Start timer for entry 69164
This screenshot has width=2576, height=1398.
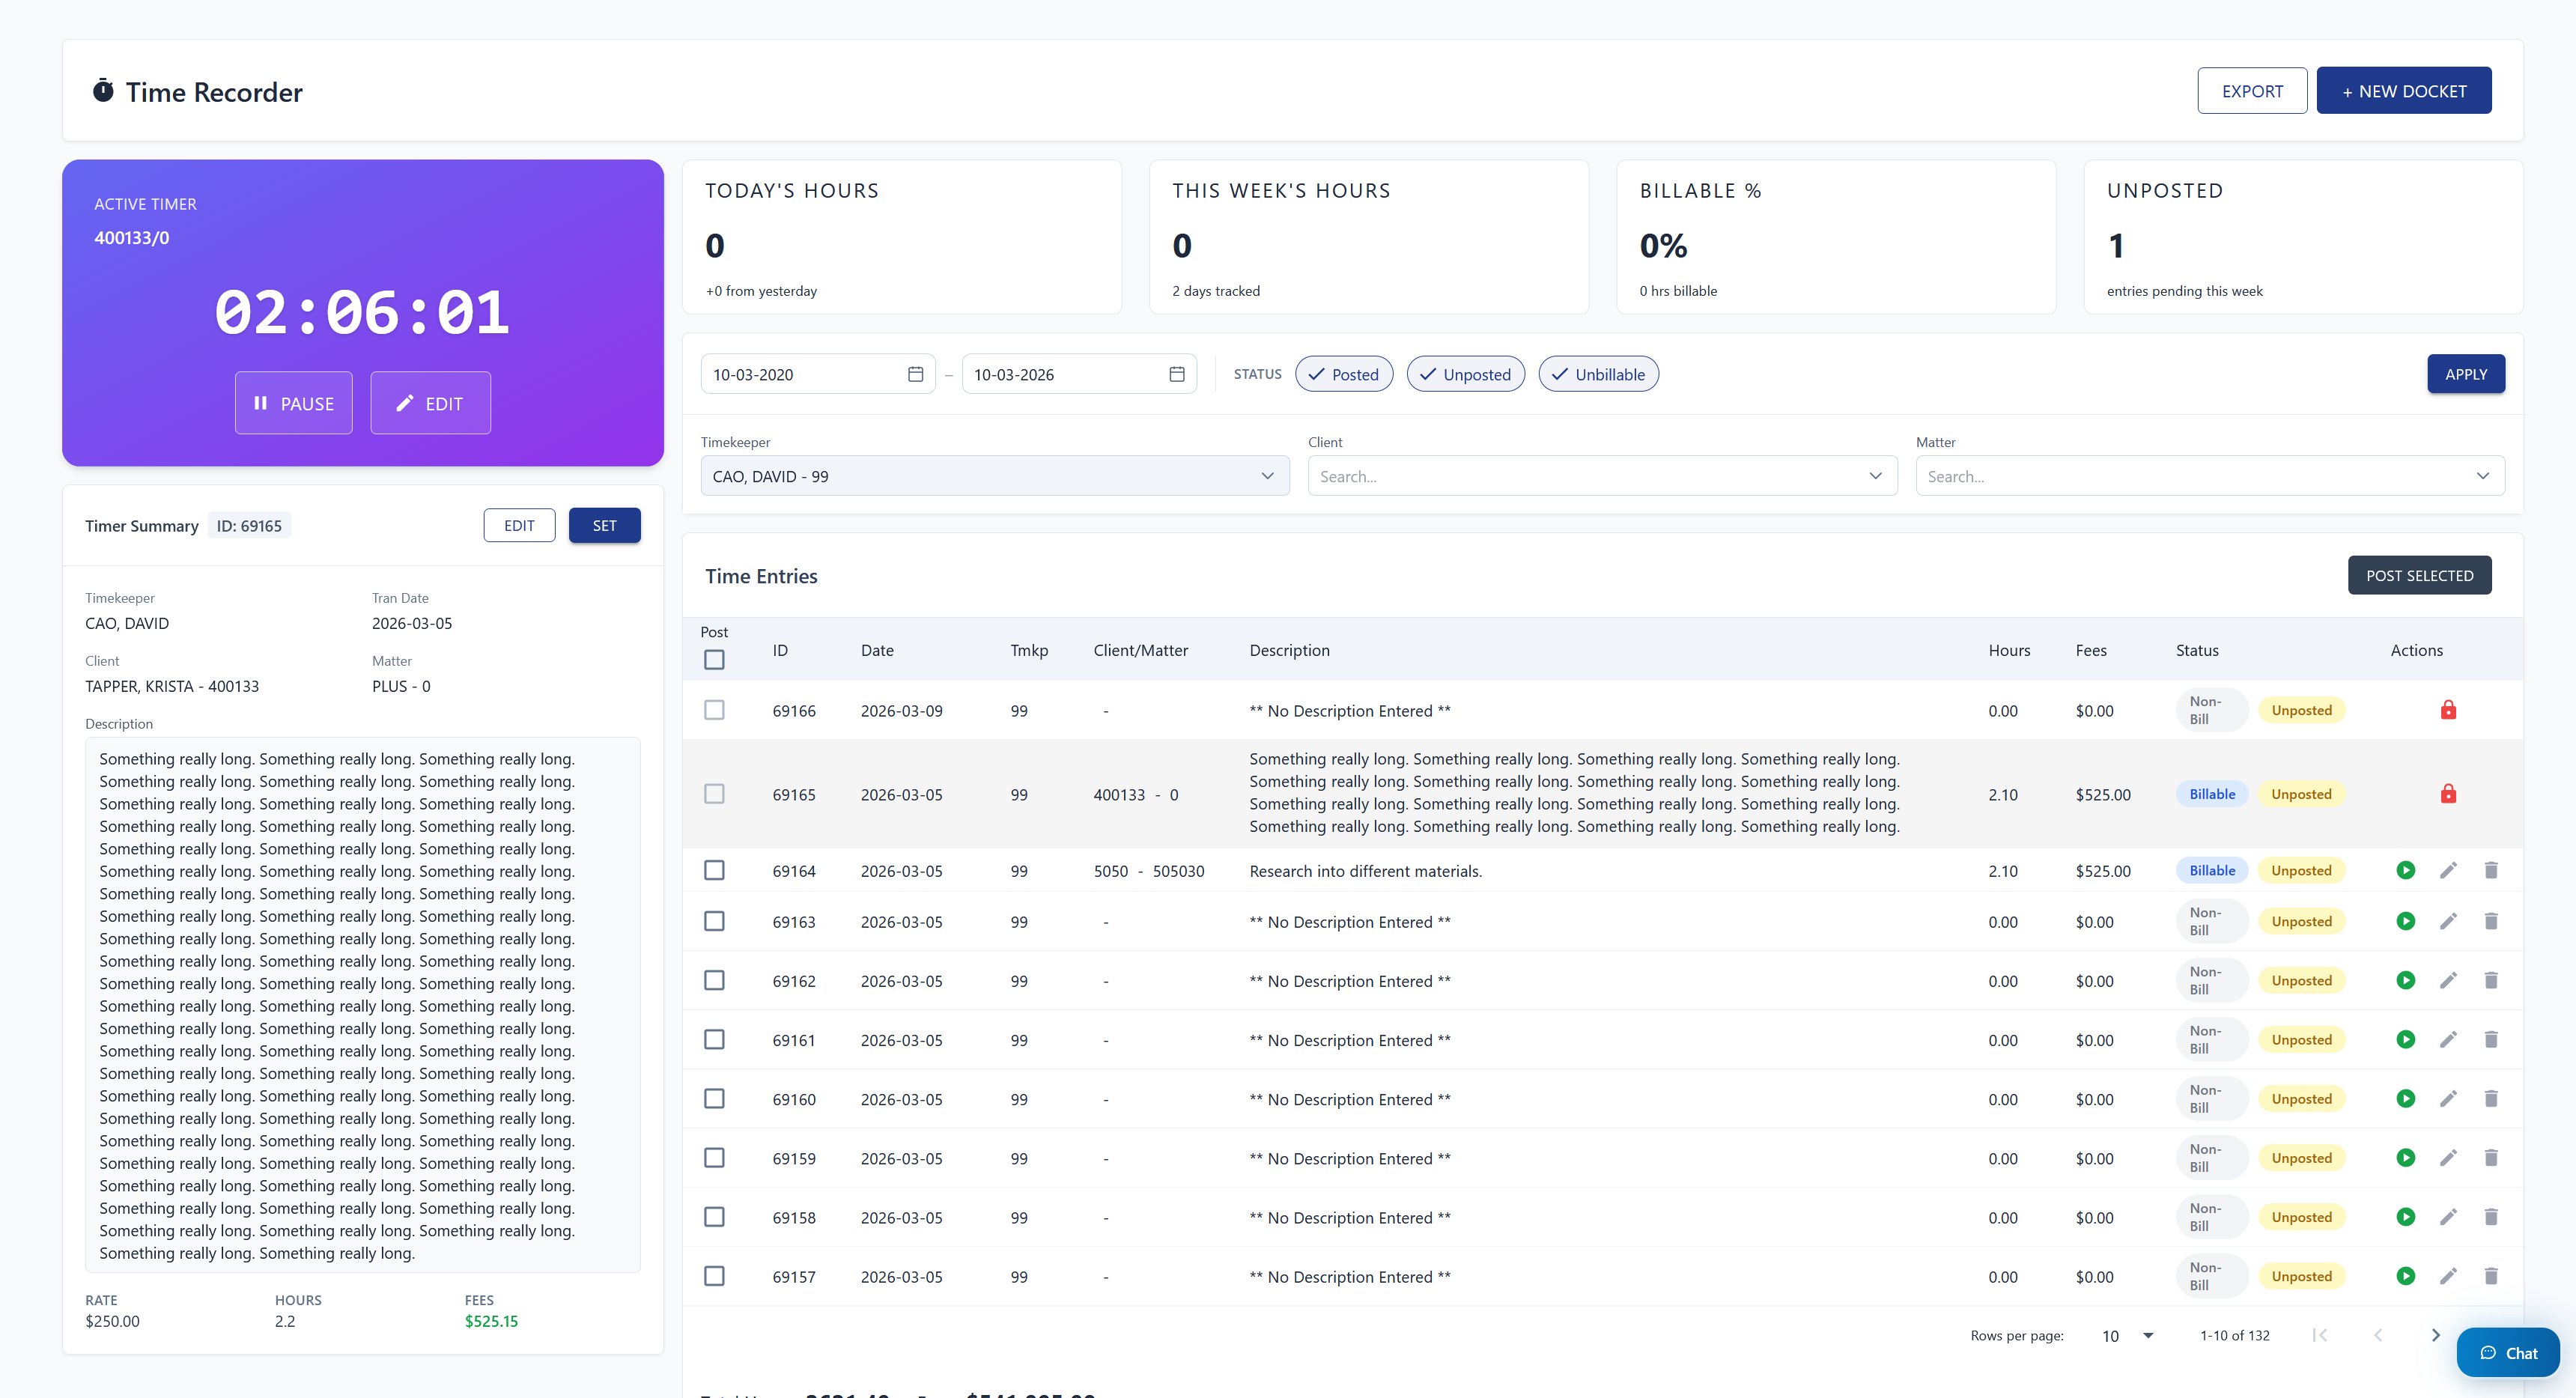2405,870
